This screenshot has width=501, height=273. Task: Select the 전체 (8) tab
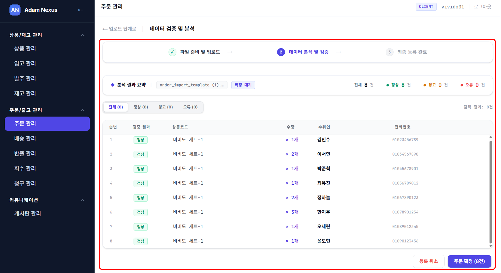116,107
